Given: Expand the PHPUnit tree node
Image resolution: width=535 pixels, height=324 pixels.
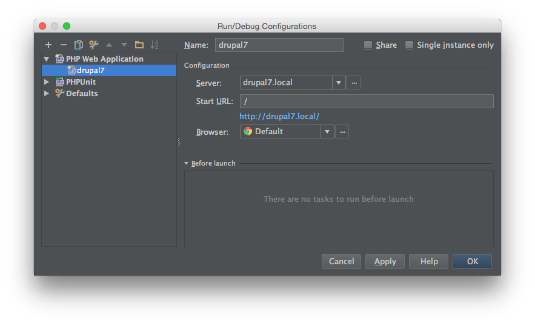Looking at the screenshot, I should pos(47,82).
